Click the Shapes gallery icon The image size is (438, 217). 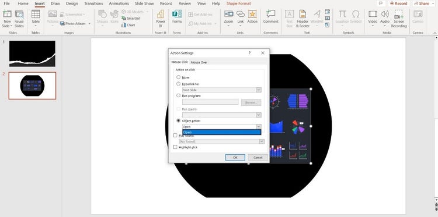pos(102,14)
